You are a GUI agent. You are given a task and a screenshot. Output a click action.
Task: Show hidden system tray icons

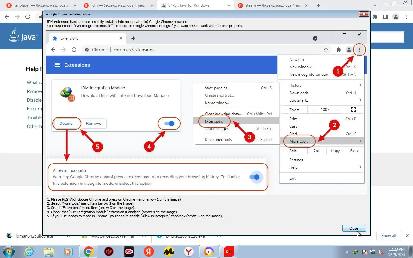(x=347, y=252)
